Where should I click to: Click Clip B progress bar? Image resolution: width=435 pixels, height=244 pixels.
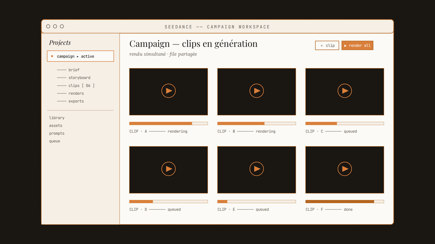[257, 124]
